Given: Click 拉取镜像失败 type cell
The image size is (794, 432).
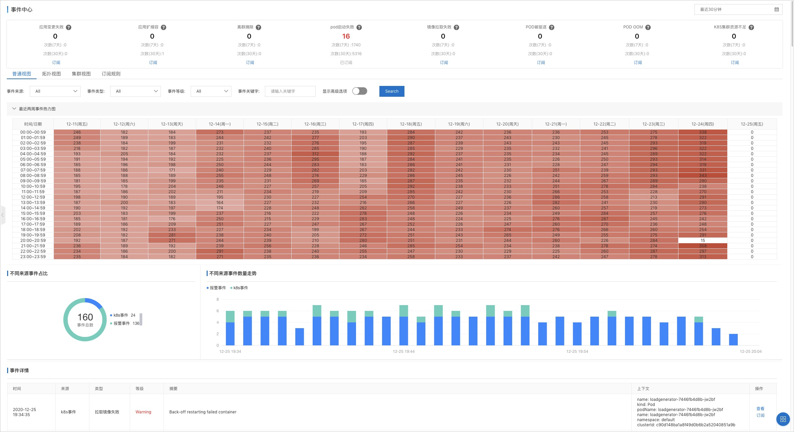Looking at the screenshot, I should (x=107, y=412).
